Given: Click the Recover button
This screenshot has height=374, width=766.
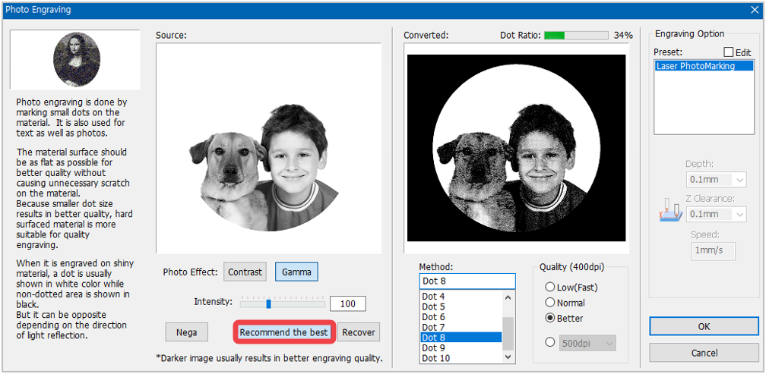Looking at the screenshot, I should click(359, 332).
